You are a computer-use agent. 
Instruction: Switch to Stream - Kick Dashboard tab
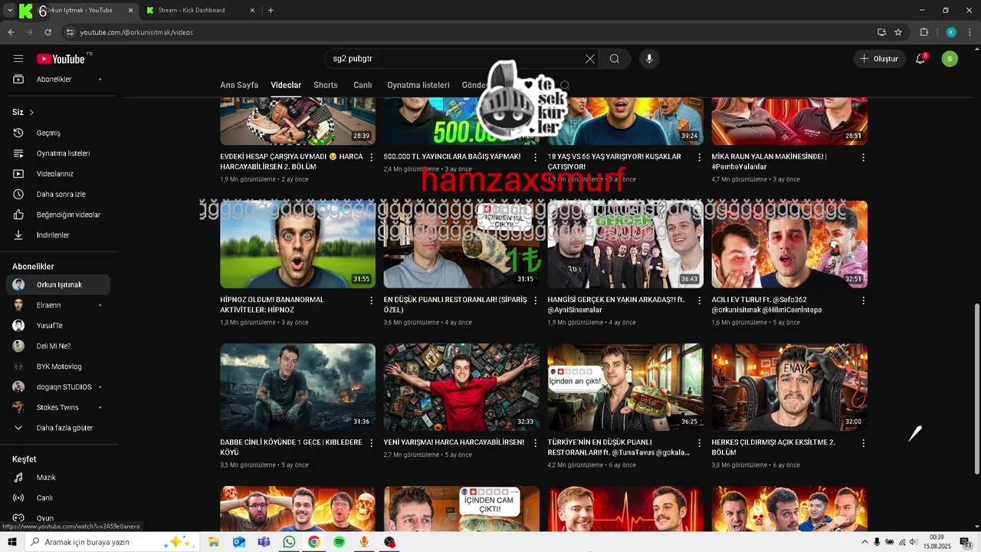pos(201,10)
